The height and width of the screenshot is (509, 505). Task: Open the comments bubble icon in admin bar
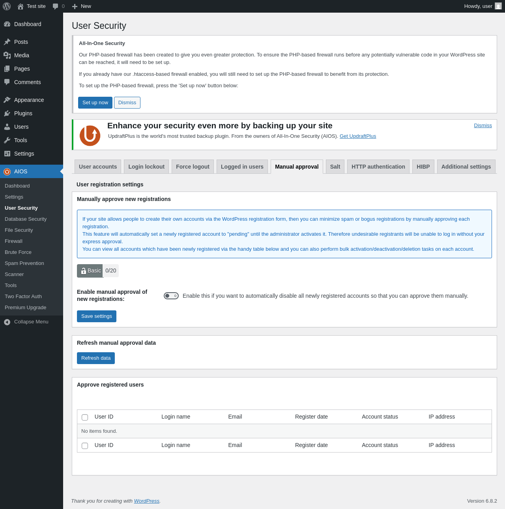56,6
